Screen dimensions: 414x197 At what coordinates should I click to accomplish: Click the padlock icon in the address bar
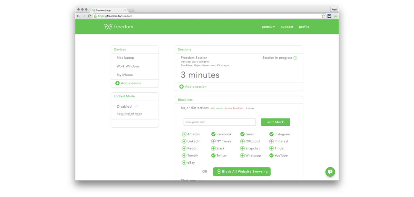pyautogui.click(x=95, y=16)
